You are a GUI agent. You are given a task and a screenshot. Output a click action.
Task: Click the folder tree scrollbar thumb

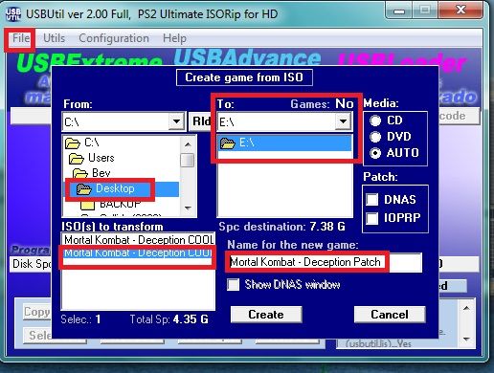[x=188, y=160]
